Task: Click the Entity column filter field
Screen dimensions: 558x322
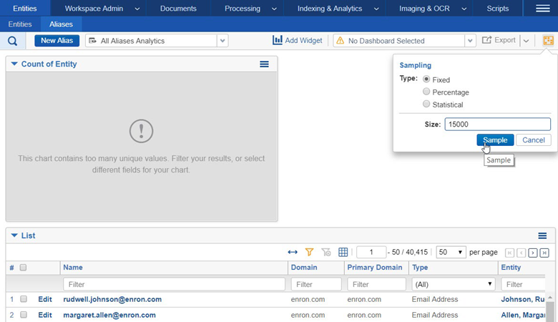Action: (x=523, y=284)
